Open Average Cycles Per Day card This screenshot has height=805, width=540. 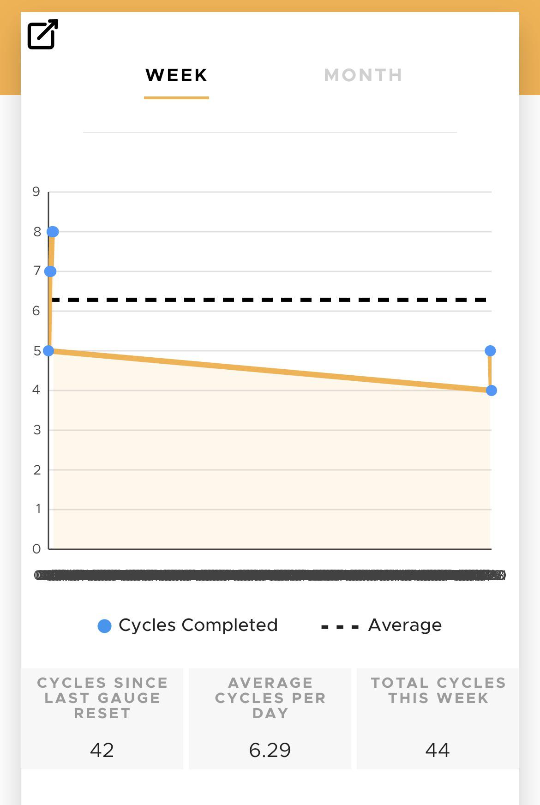pos(270,718)
